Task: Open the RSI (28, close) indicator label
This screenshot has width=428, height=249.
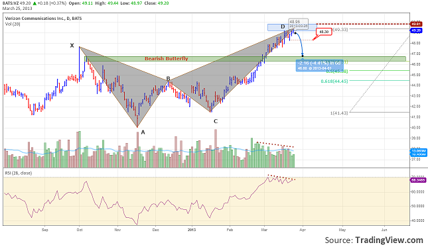Action: (x=19, y=173)
